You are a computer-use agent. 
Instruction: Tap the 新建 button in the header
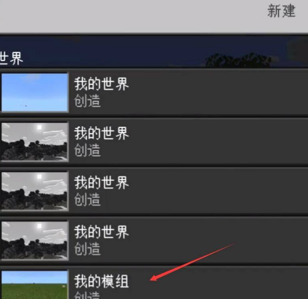pos(281,11)
